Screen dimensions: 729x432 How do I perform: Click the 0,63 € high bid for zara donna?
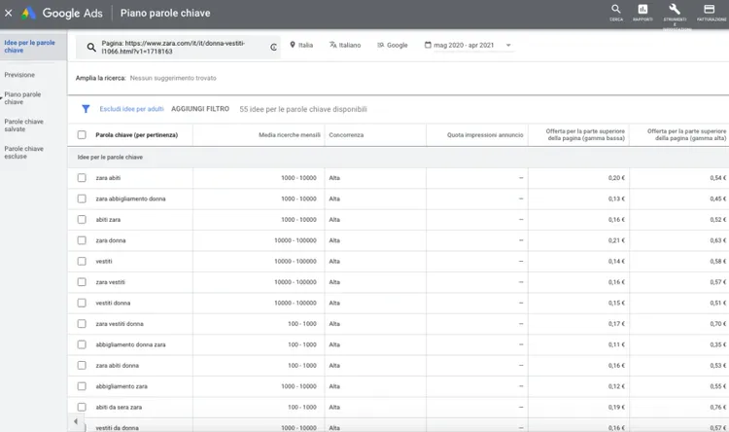point(718,240)
